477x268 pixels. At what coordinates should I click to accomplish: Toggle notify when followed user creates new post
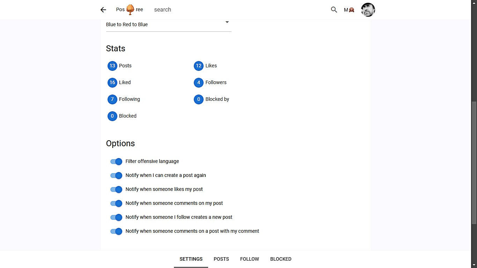[116, 217]
